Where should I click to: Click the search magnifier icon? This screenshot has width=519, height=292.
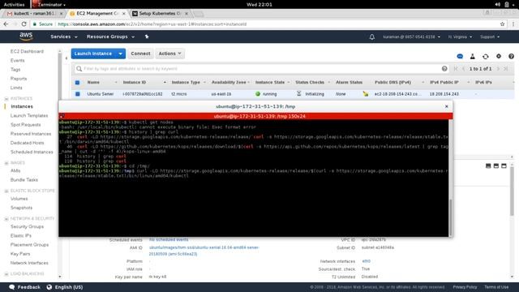(x=79, y=68)
